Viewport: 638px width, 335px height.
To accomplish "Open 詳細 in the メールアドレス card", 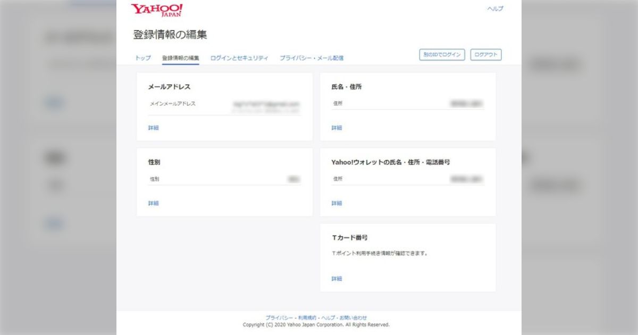I will point(153,128).
